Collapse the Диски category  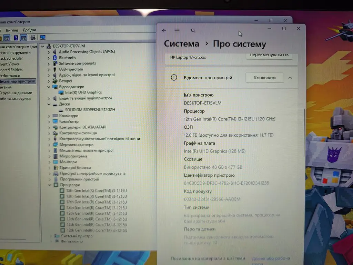pyautogui.click(x=49, y=104)
